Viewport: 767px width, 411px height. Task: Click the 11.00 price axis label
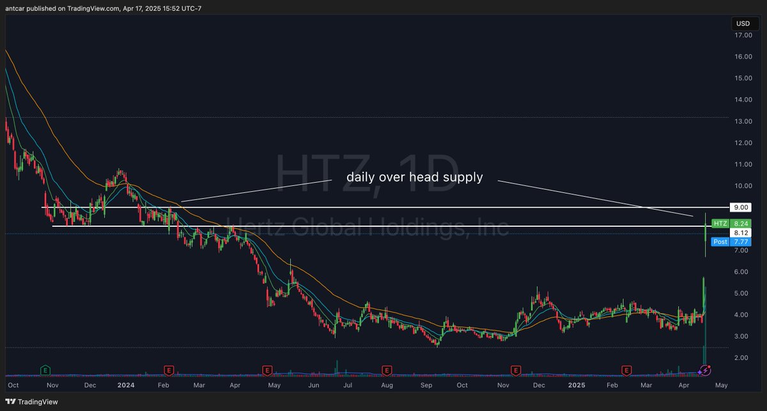743,164
